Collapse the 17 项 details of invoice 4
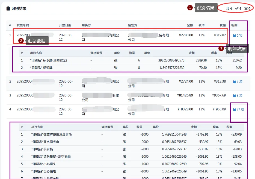 point(238,110)
